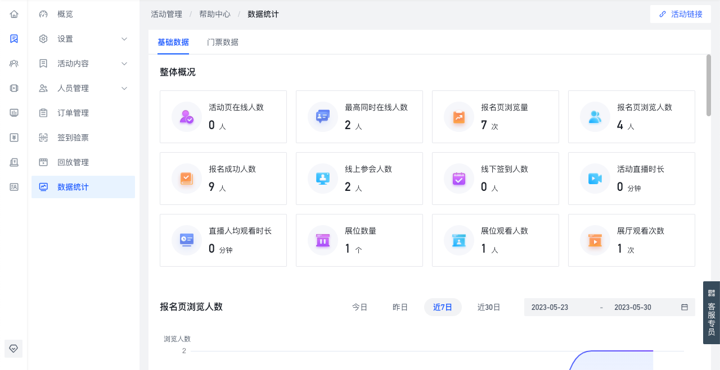Select the 昨日 time filter
Screen dimensions: 720x370
(x=400, y=307)
